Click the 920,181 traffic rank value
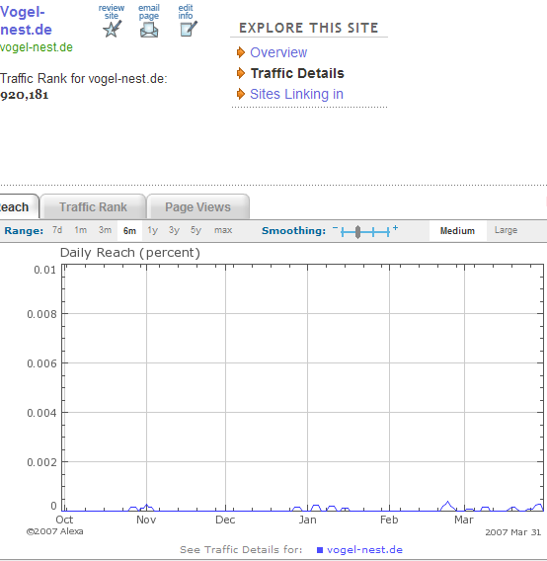The image size is (547, 561). click(x=25, y=95)
